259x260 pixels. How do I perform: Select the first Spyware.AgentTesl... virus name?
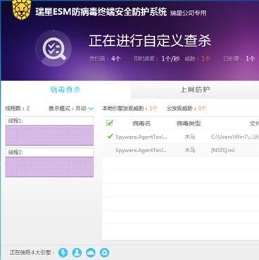click(x=141, y=137)
